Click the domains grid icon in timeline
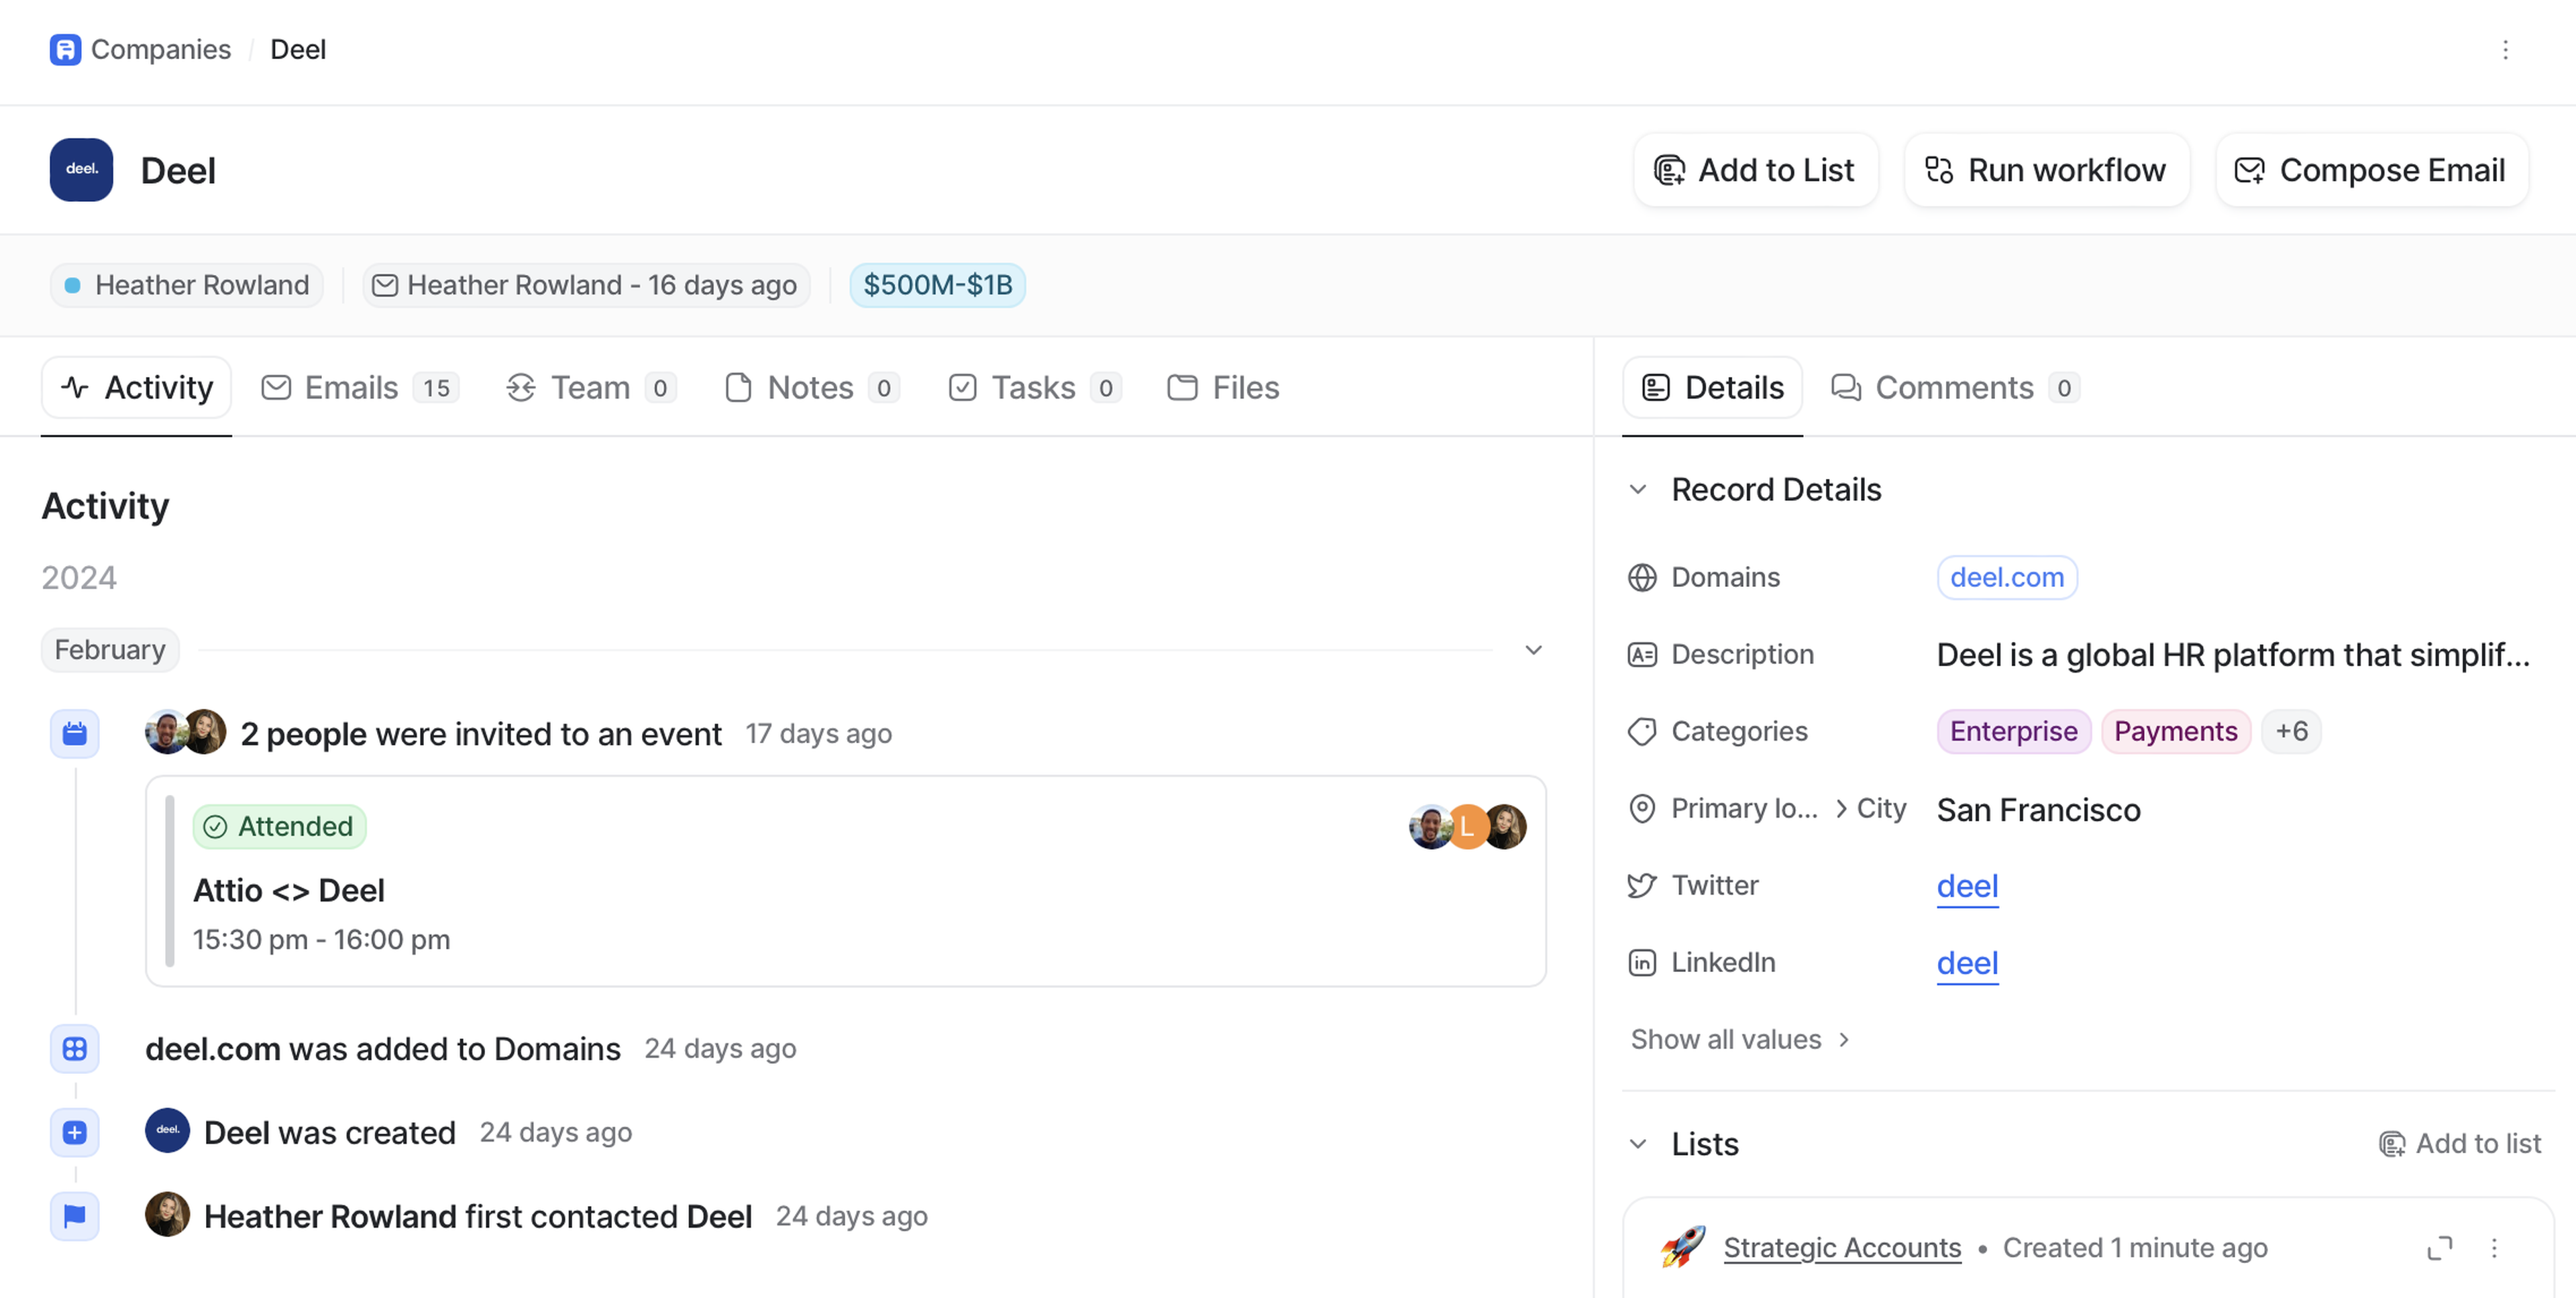The image size is (2576, 1298). pos(75,1048)
